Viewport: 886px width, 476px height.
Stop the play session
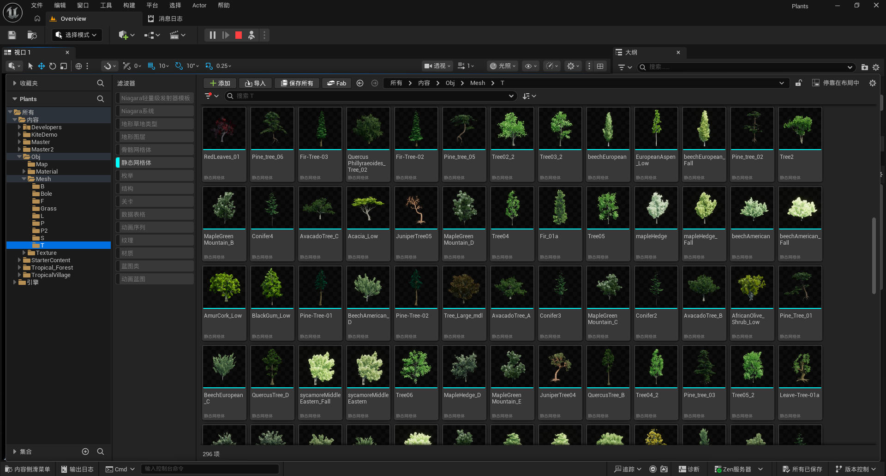(x=239, y=35)
